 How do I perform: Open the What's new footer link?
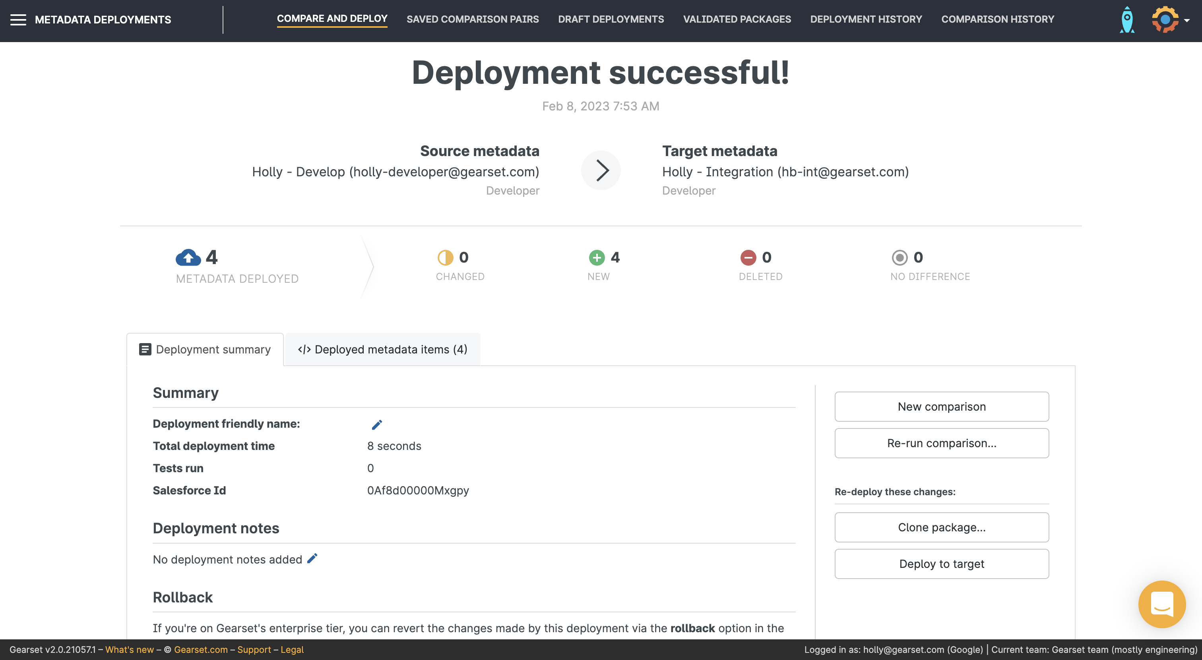tap(129, 650)
